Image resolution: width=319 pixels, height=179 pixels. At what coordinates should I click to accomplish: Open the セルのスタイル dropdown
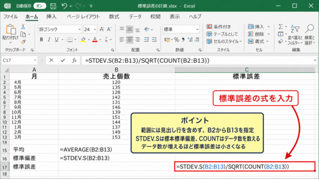224,41
